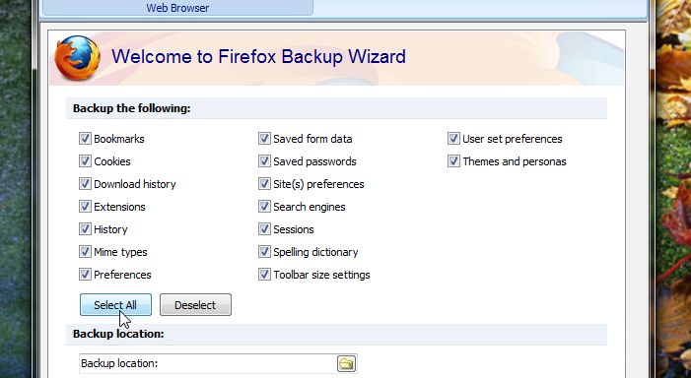
Task: Click the Deselect button
Action: point(195,305)
